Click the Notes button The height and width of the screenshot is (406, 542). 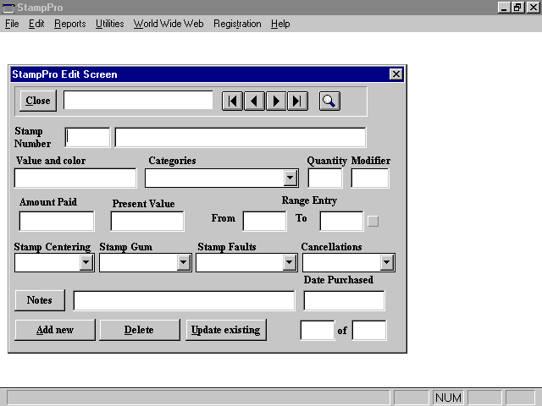coord(40,300)
